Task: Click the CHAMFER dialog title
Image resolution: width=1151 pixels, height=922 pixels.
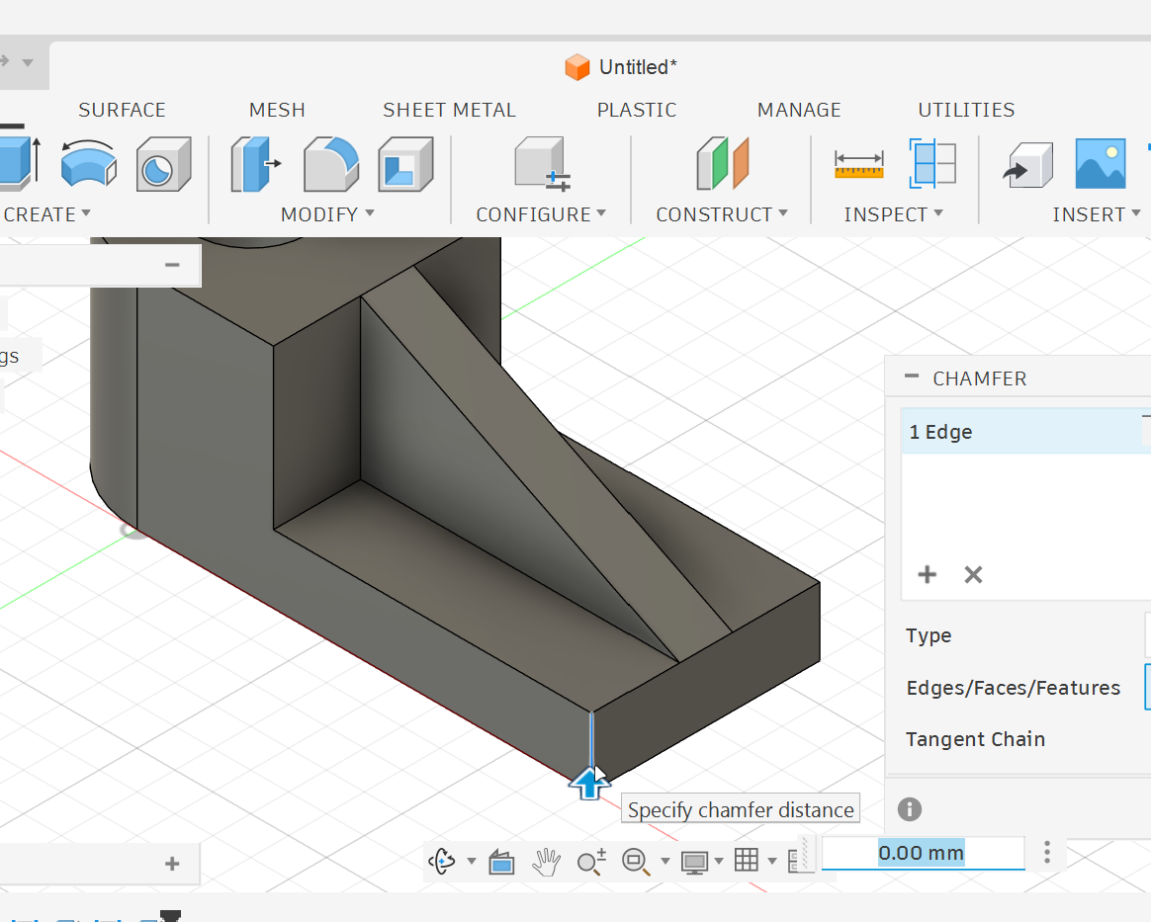Action: pos(979,378)
